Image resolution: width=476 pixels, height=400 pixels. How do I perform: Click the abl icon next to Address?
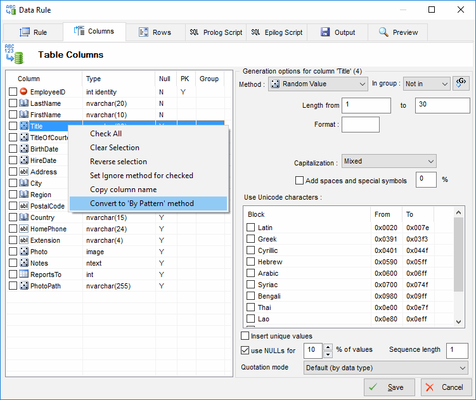point(23,172)
